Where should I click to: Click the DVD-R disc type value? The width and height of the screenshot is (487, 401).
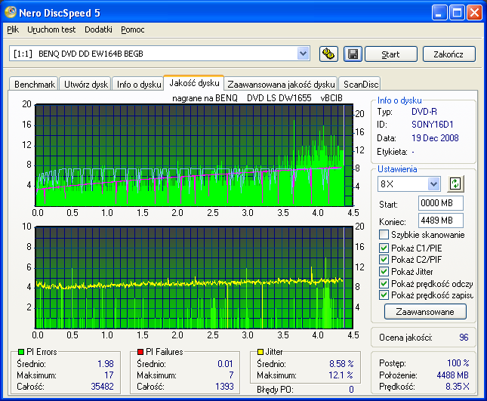coord(424,112)
